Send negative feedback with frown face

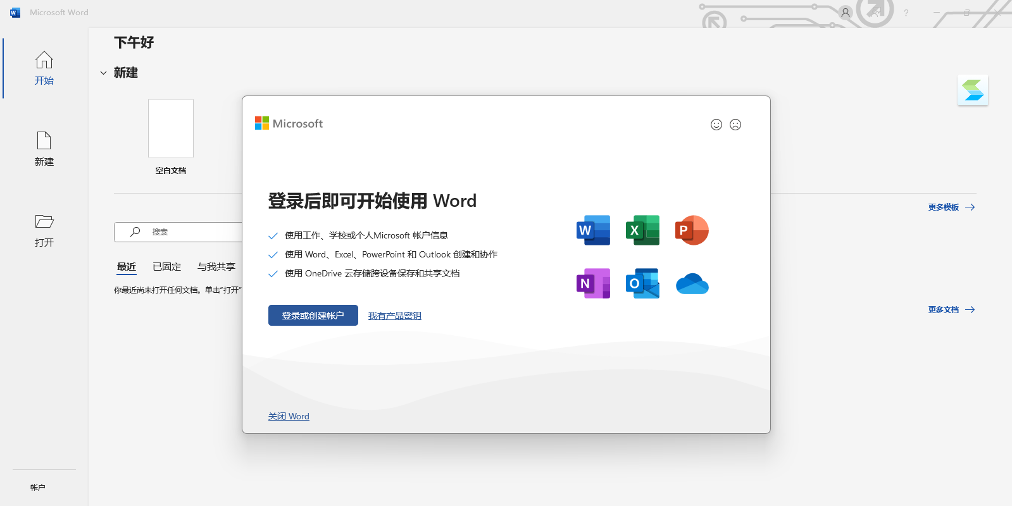735,125
